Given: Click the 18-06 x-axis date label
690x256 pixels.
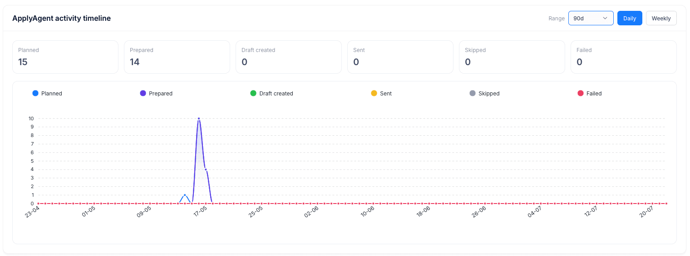Looking at the screenshot, I should (x=424, y=212).
